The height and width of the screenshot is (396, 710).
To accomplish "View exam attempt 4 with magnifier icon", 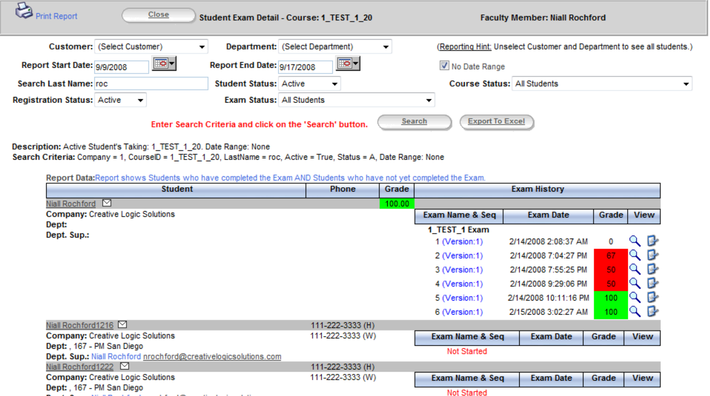I will tap(635, 283).
